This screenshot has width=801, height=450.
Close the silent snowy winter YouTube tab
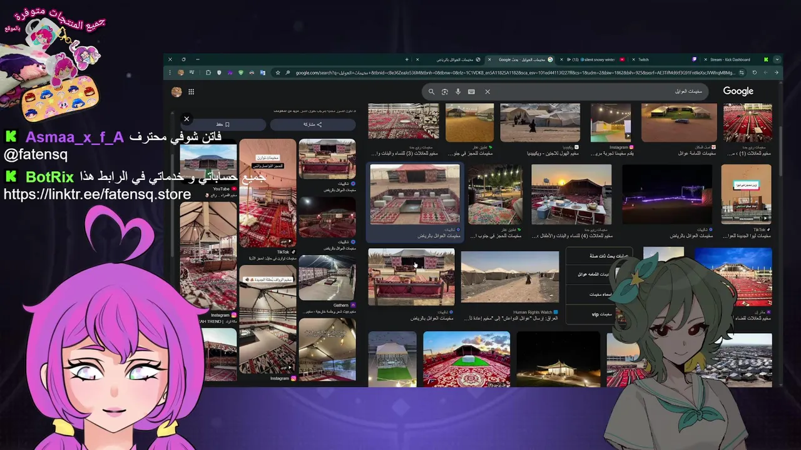click(x=561, y=59)
